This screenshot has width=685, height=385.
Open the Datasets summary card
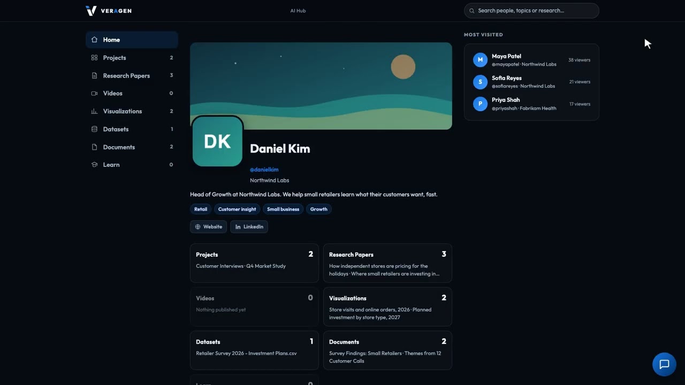coord(254,350)
